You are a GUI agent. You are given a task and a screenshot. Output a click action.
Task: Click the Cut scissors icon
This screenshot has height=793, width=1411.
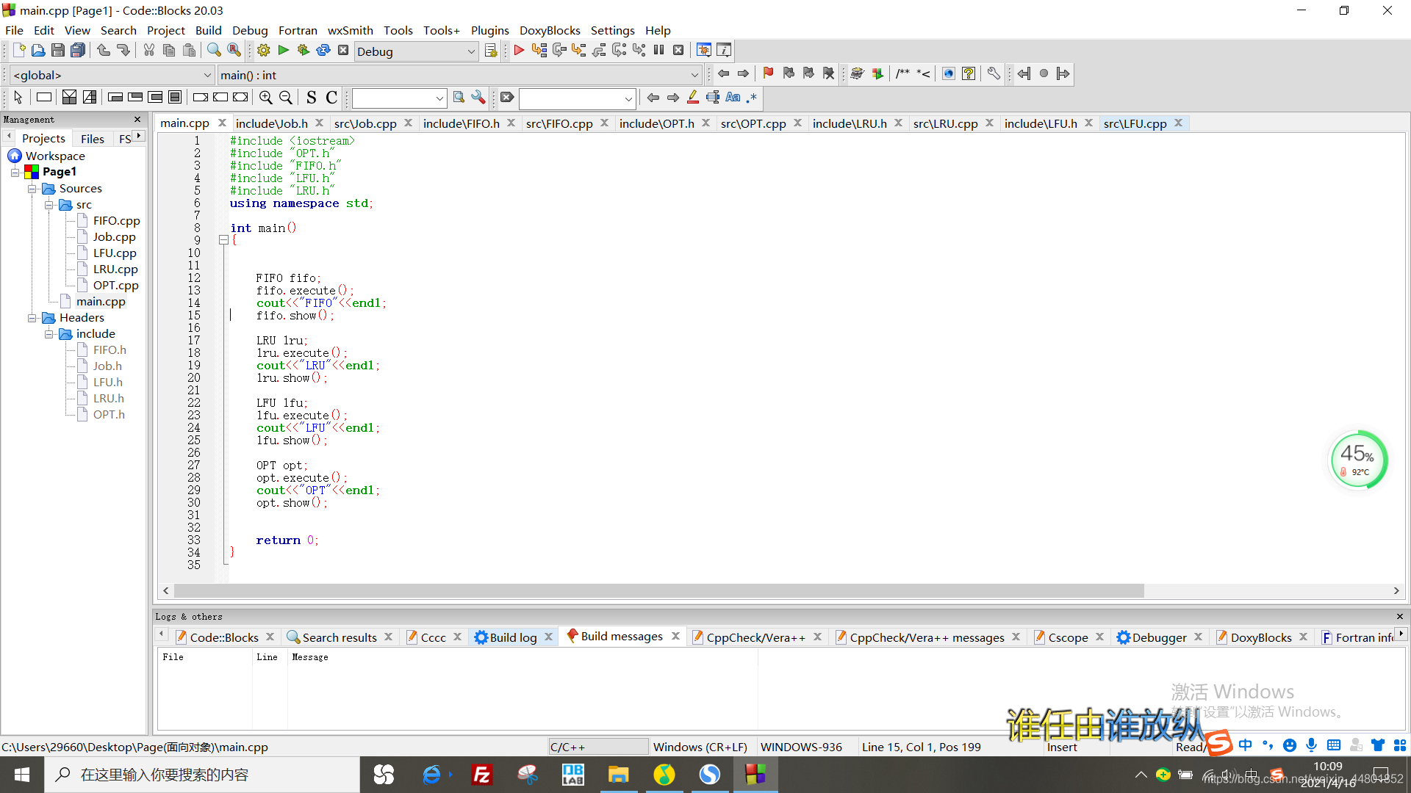pyautogui.click(x=149, y=51)
